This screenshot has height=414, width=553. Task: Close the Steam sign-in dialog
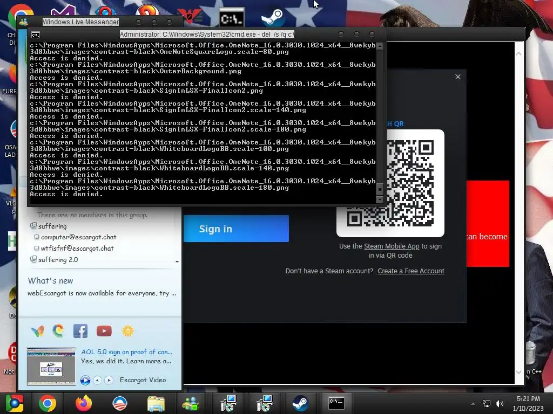pos(458,77)
